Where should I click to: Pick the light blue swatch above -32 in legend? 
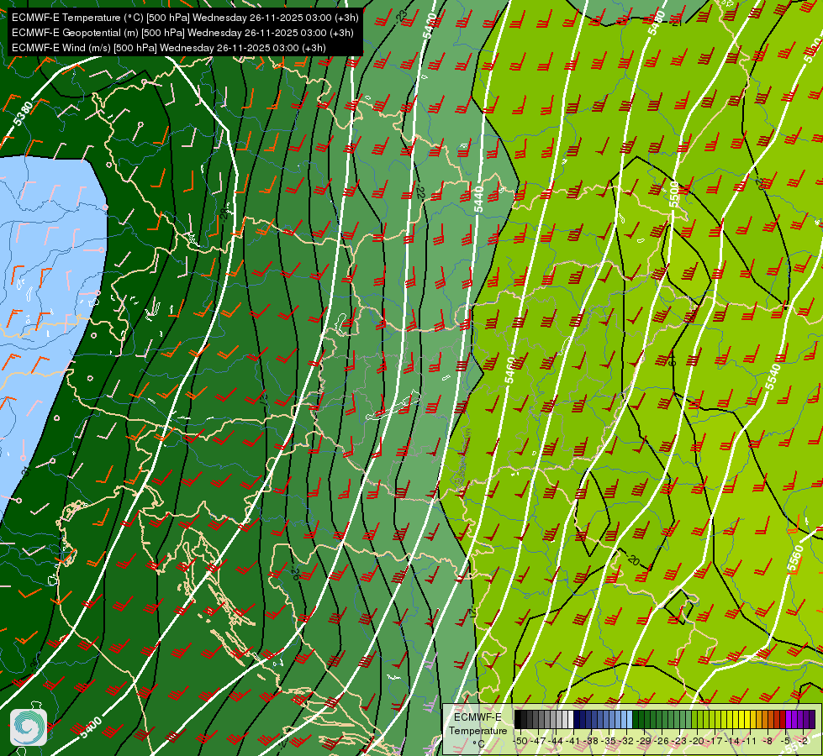point(630,719)
